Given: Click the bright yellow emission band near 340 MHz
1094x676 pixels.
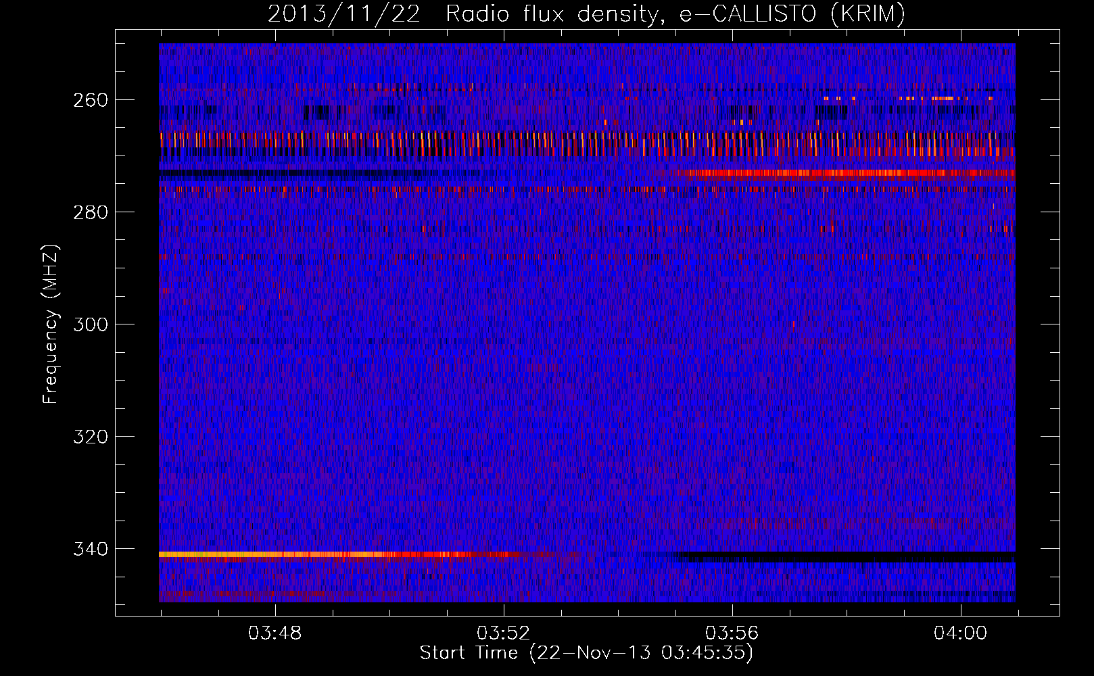Looking at the screenshot, I should coord(338,554).
